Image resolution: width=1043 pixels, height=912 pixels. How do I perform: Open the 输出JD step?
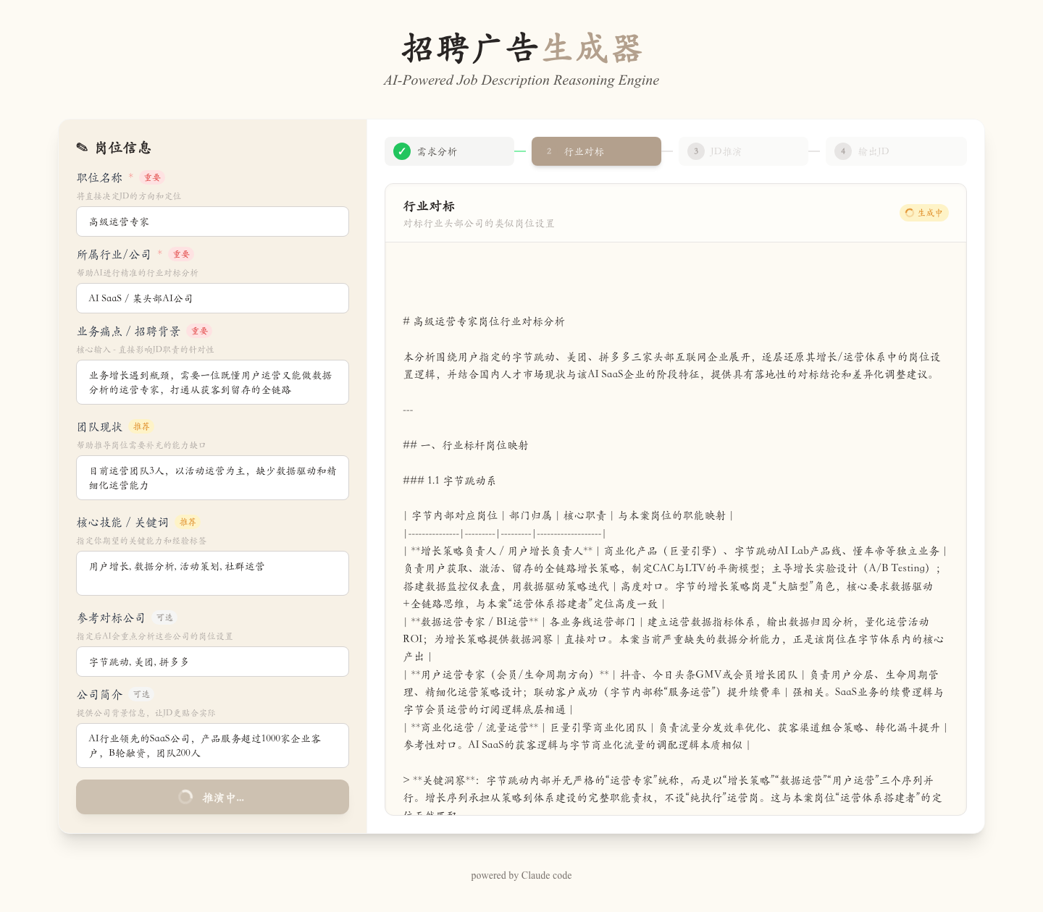[x=896, y=151]
